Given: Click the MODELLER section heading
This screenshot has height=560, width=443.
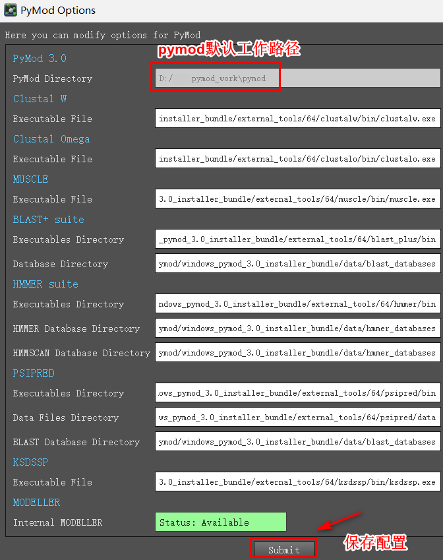Looking at the screenshot, I should pos(36,502).
